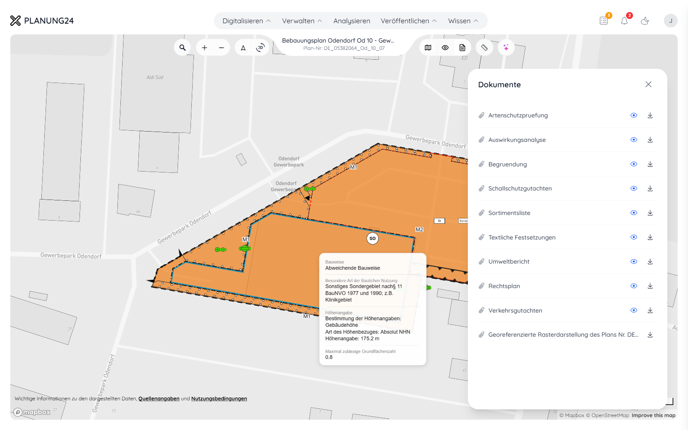
Task: Switch to 2D/3D view toggle
Action: pos(260,48)
